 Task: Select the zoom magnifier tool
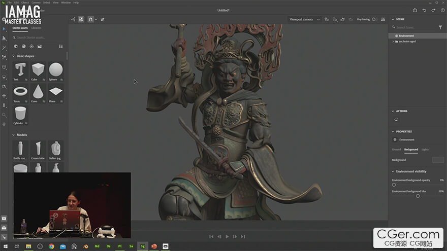pyautogui.click(x=4, y=115)
